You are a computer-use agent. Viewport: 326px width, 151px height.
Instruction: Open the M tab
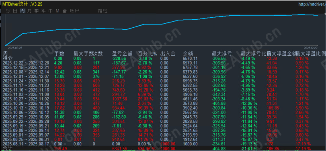(x=57, y=11)
